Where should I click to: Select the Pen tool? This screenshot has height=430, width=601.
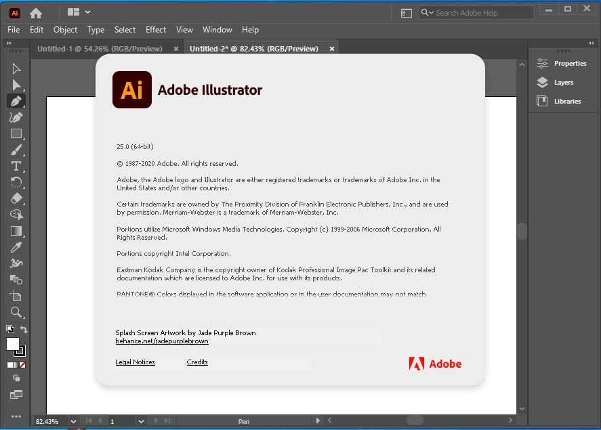[16, 101]
